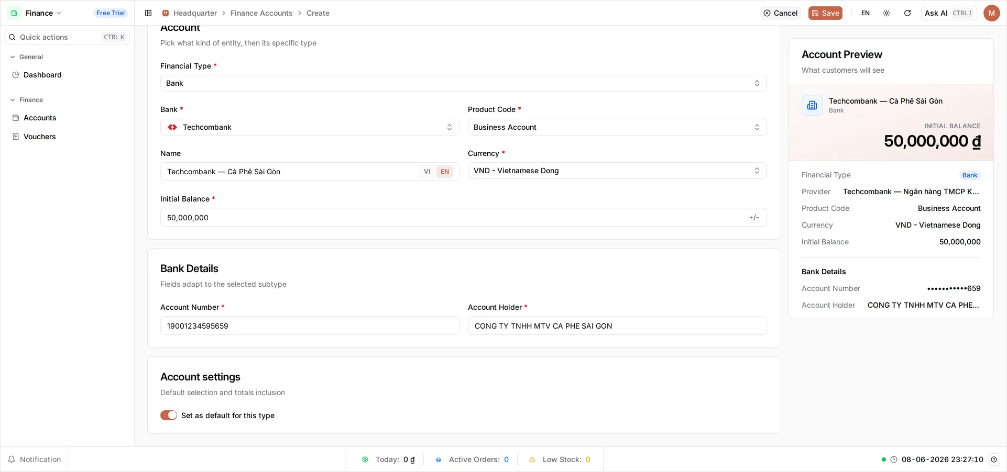Click the green online status dot

point(884,459)
